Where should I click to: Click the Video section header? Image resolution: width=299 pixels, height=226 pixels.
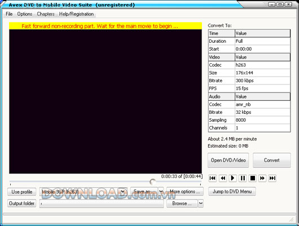point(222,57)
